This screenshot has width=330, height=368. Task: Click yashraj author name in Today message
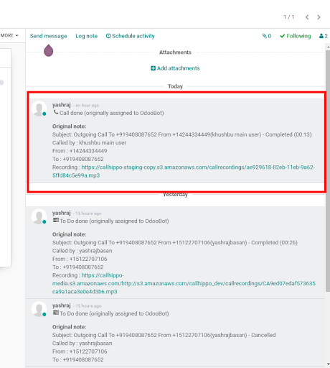pyautogui.click(x=62, y=105)
